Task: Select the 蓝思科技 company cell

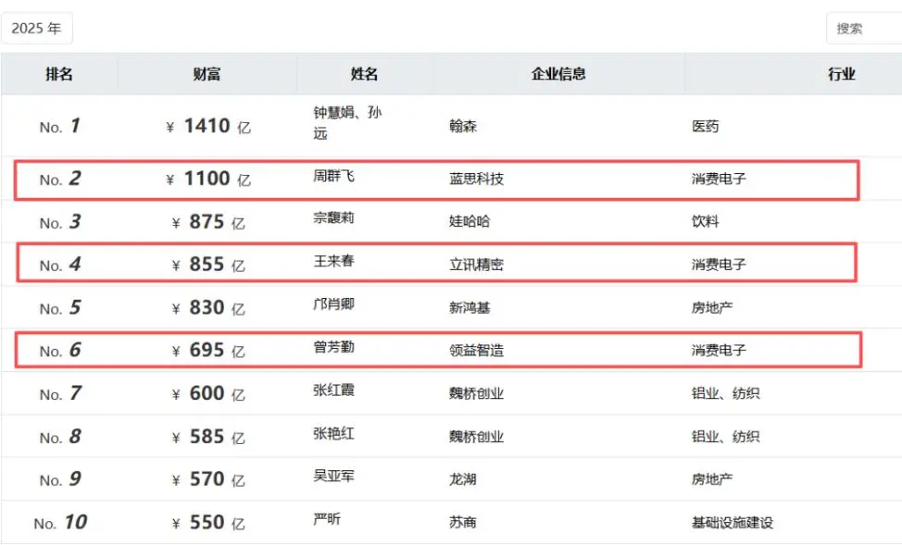Action: tap(476, 179)
